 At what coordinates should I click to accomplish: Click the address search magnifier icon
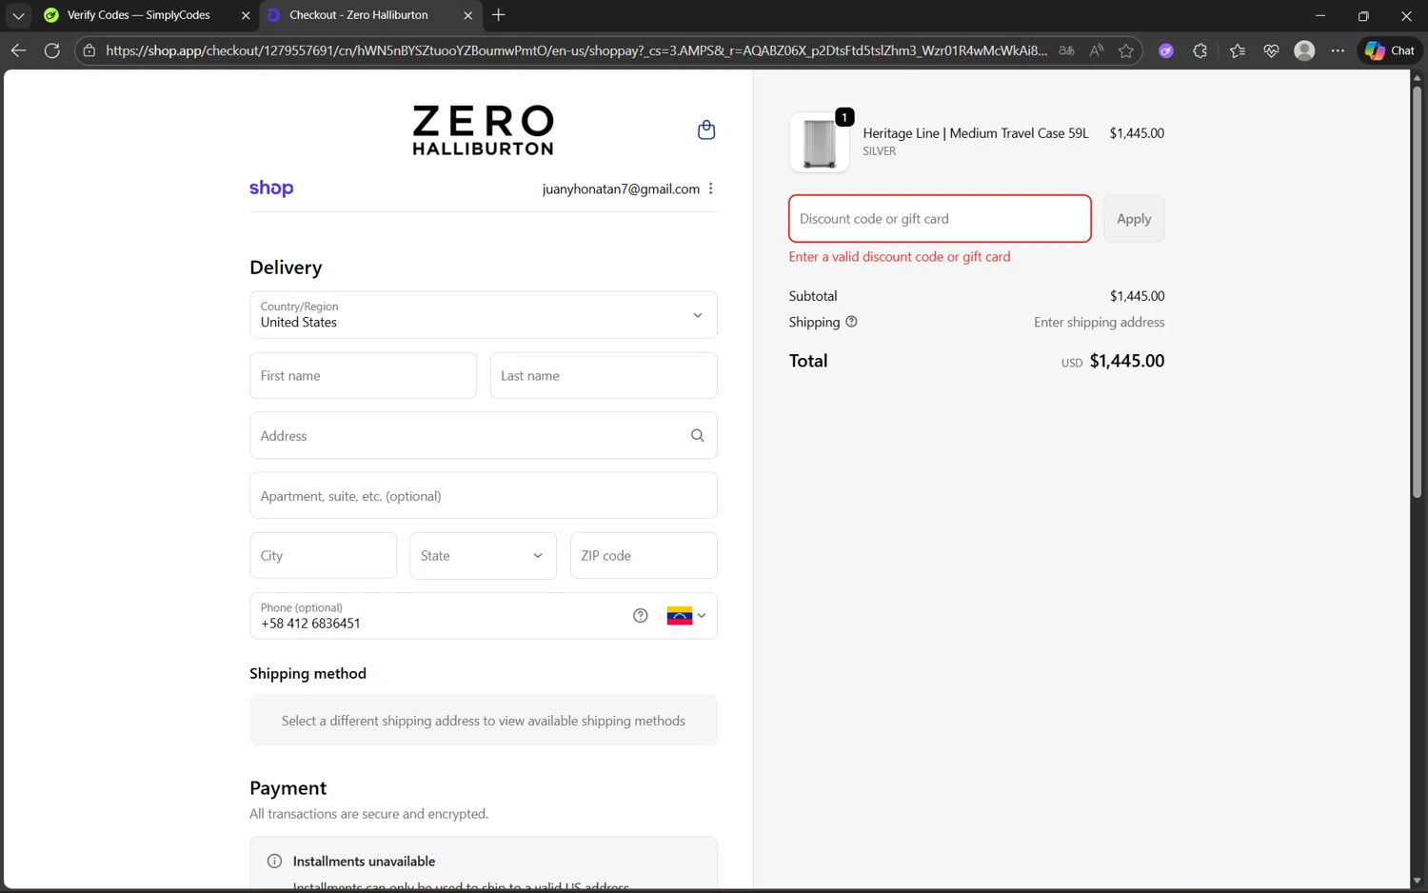698,435
